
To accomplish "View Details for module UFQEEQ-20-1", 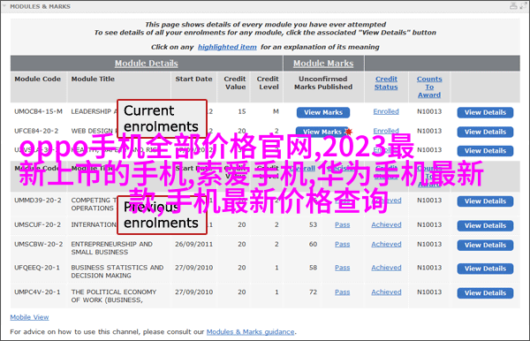I will [485, 269].
